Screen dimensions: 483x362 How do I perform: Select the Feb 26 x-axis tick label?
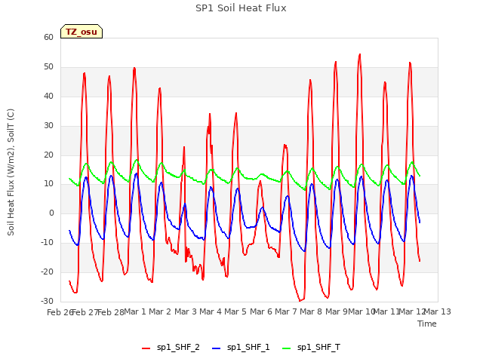(60, 312)
